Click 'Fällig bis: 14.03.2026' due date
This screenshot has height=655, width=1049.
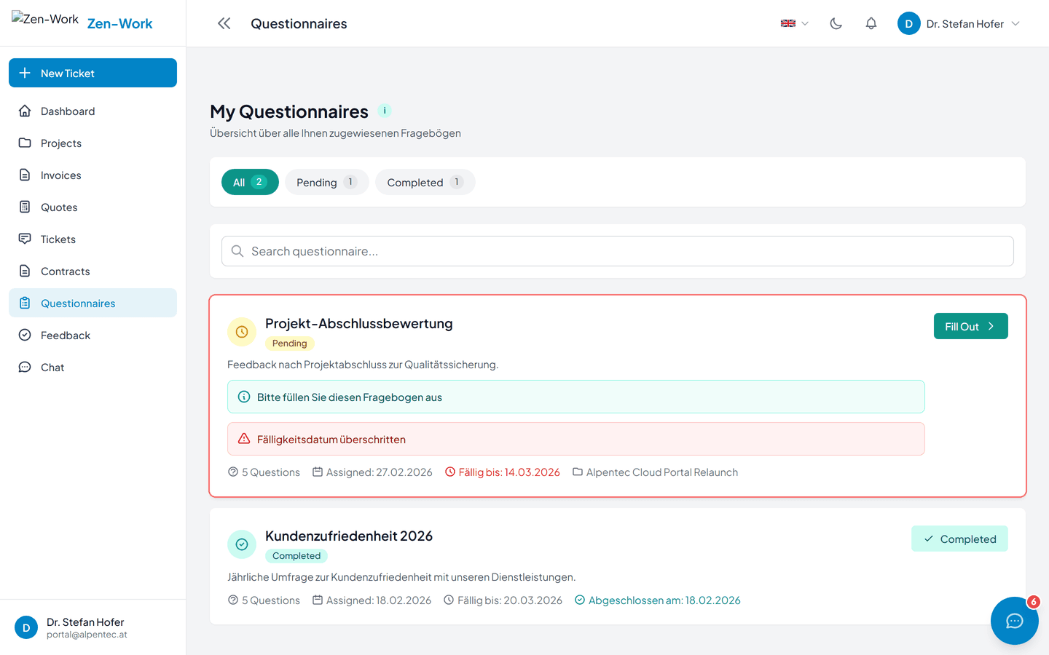(503, 472)
